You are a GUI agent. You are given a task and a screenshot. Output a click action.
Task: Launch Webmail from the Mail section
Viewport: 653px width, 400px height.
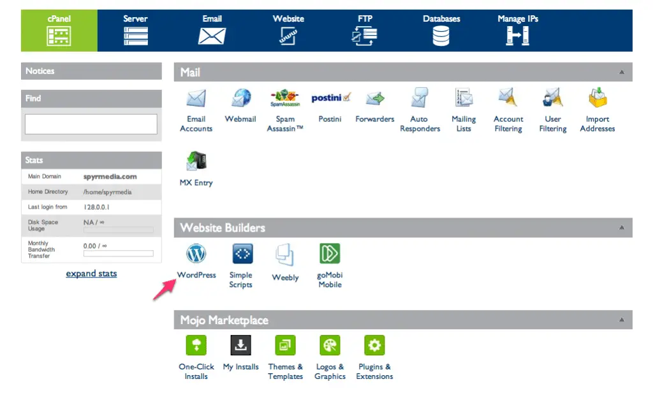[240, 98]
